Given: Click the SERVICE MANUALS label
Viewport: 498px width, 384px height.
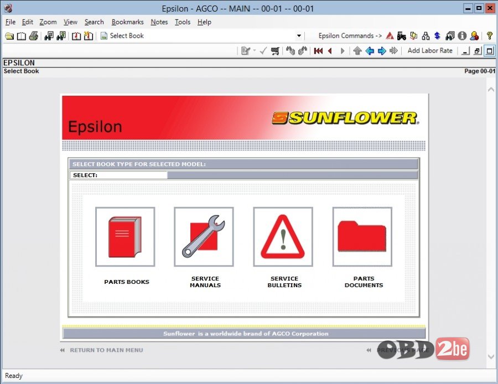Looking at the screenshot, I should coord(205,282).
